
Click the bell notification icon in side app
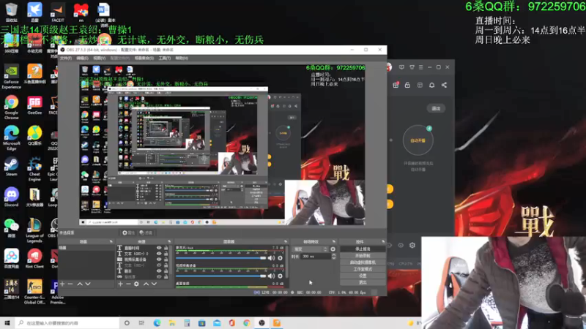(x=431, y=85)
